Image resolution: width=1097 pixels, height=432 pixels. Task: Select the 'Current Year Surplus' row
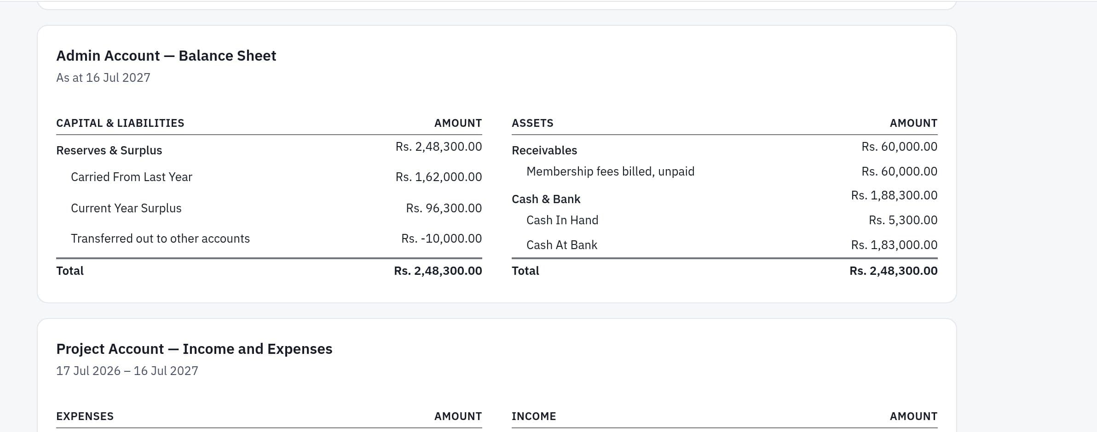(x=269, y=208)
